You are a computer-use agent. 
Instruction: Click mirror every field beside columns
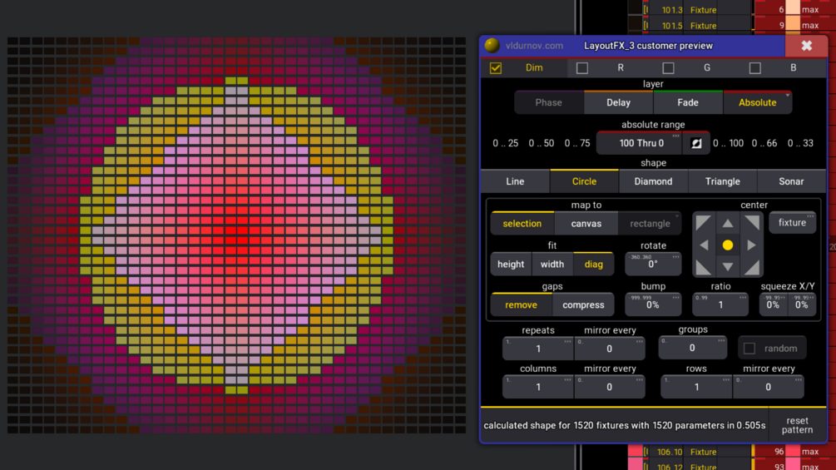(x=610, y=387)
